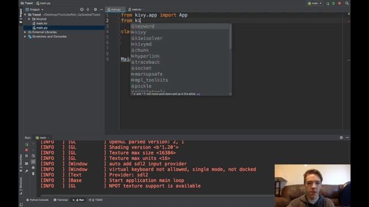Collapse the Toast project root
This screenshot has width=369, height=207.
tap(25, 14)
